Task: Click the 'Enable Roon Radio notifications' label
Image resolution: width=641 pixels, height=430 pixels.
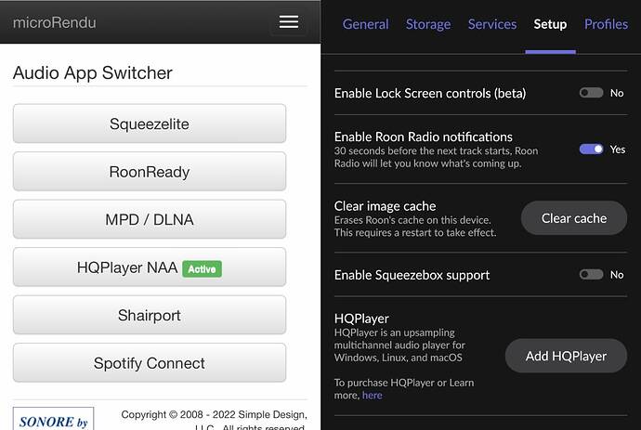Action: pyautogui.click(x=423, y=137)
